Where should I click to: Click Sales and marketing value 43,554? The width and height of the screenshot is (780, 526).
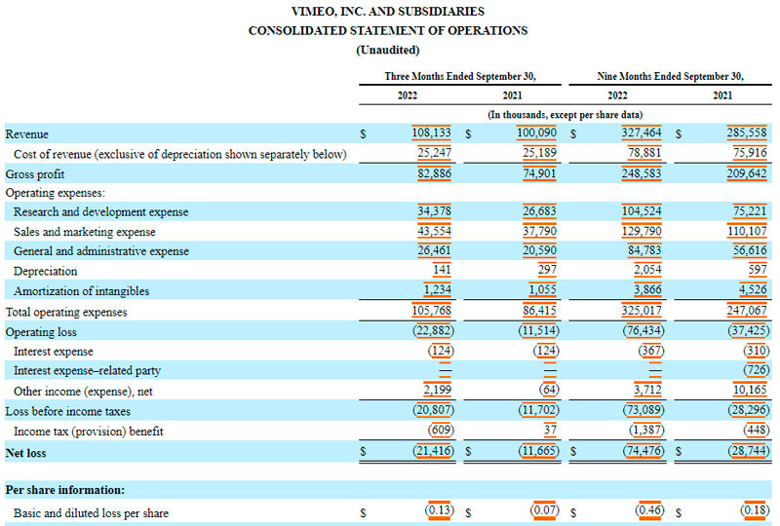click(x=434, y=231)
